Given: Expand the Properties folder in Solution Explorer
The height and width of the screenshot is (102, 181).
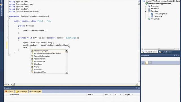Looking at the screenshot, I should [146, 6].
